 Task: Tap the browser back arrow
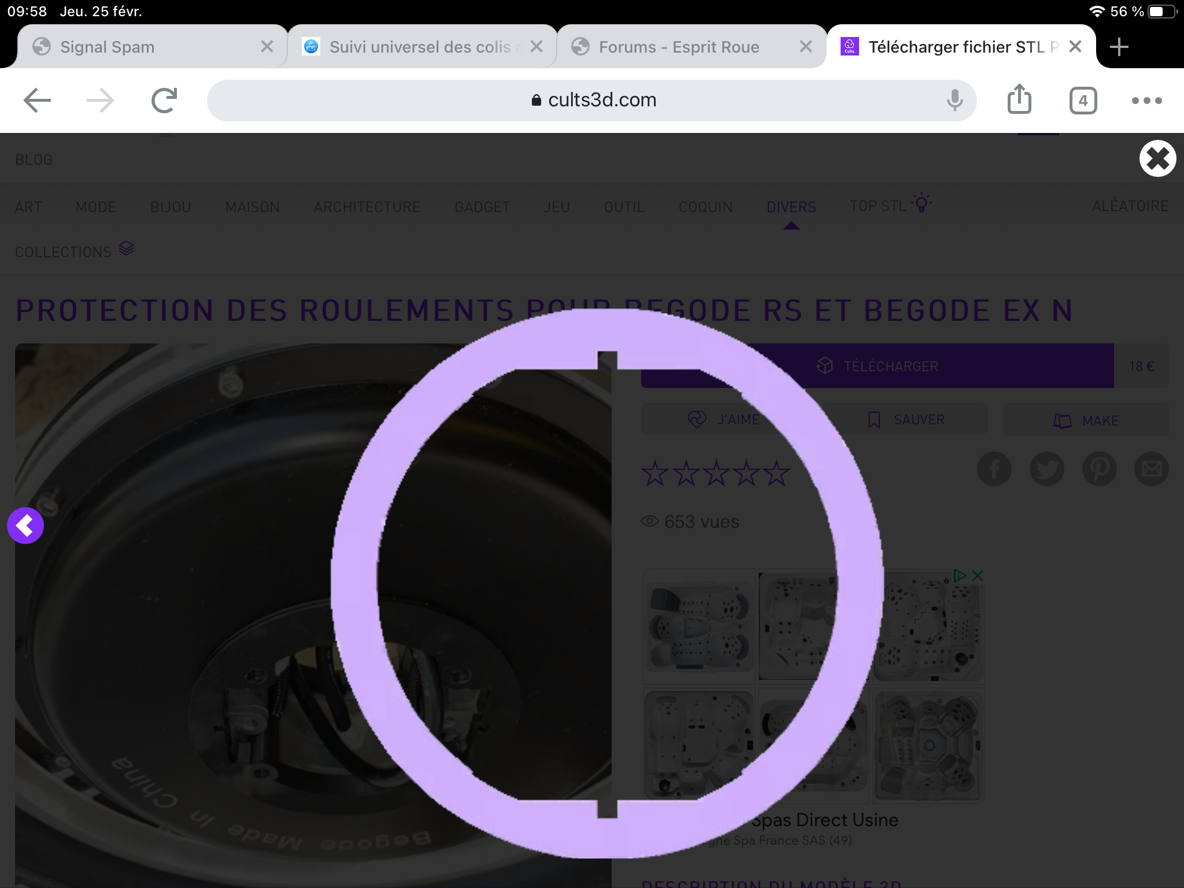38,101
